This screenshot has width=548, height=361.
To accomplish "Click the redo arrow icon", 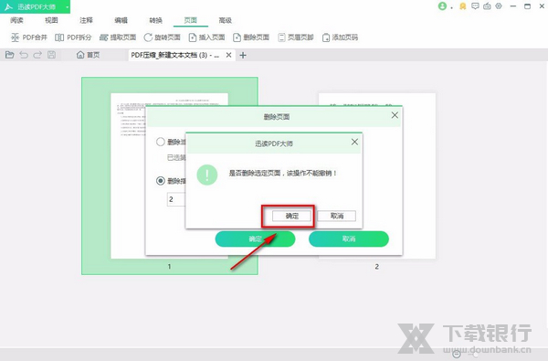I will click(x=37, y=55).
